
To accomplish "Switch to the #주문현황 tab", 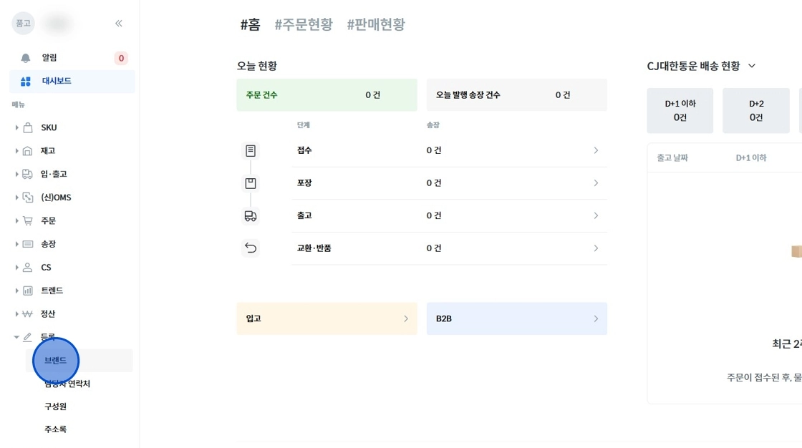I will (x=304, y=24).
